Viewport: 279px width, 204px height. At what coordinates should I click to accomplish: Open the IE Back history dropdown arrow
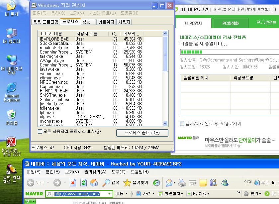pyautogui.click(x=48, y=183)
